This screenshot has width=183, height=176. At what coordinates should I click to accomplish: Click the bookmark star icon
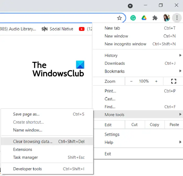point(119,18)
